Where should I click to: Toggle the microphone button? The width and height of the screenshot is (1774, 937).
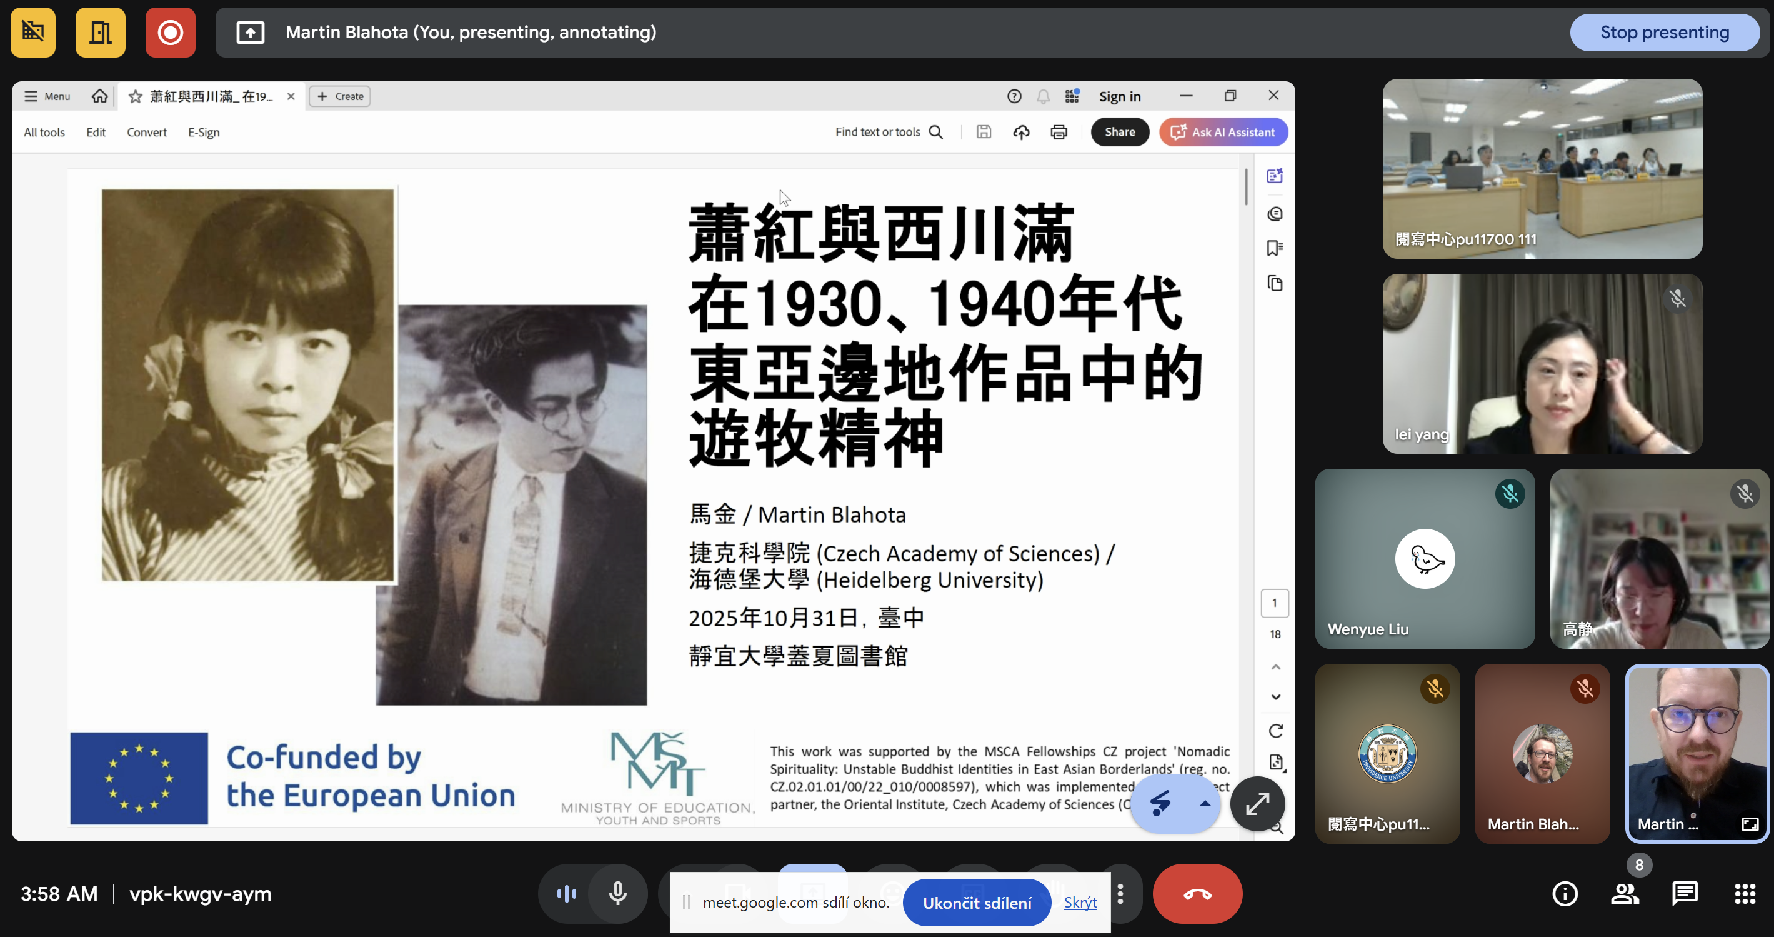(x=618, y=894)
